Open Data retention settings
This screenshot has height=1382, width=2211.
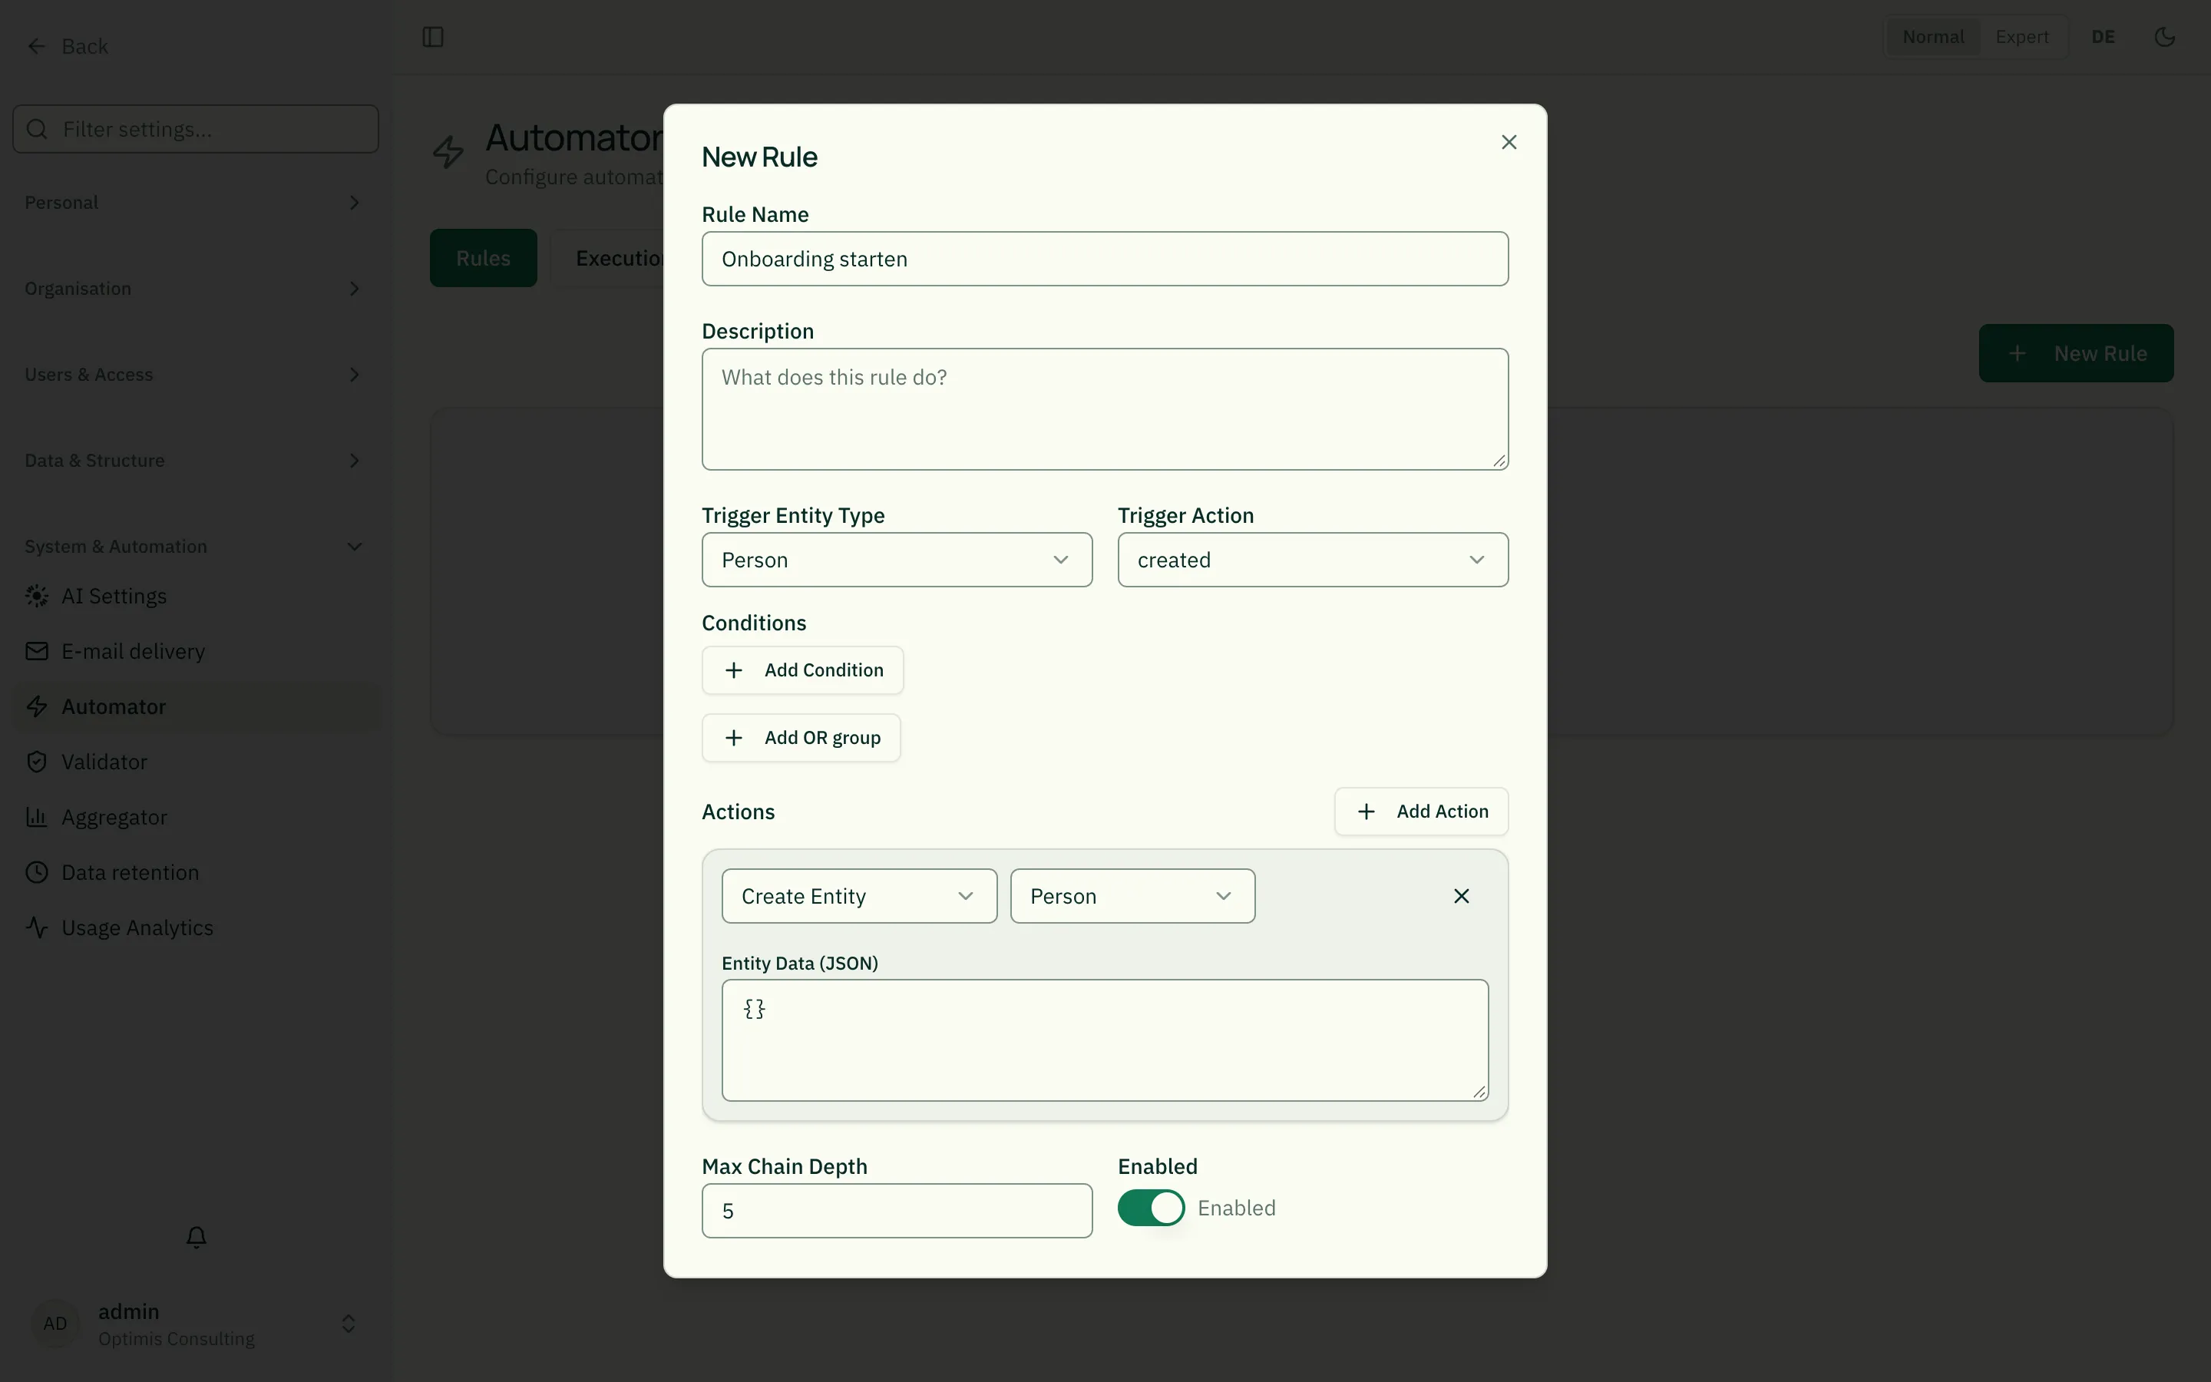pyautogui.click(x=197, y=873)
